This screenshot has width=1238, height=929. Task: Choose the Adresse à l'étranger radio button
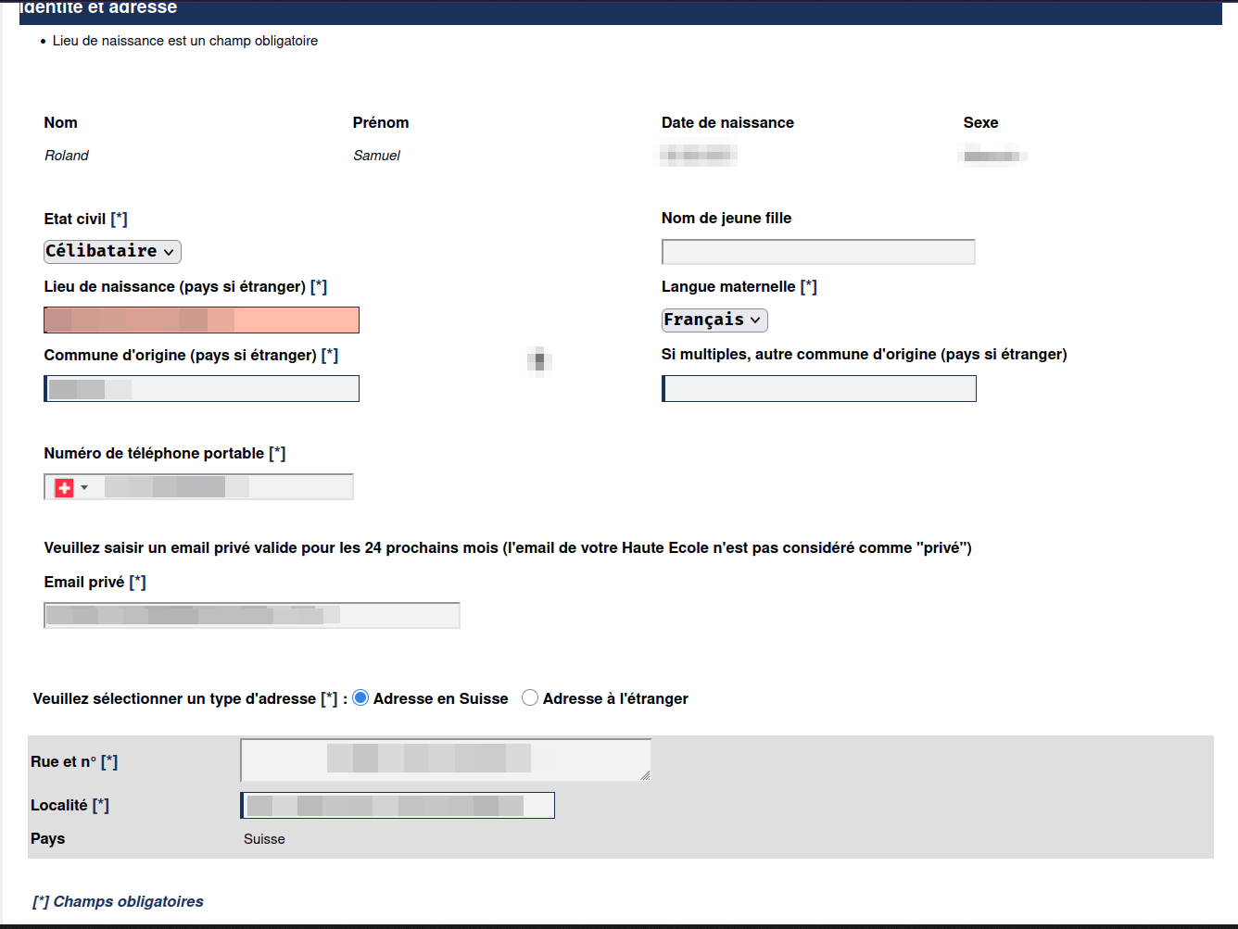click(x=530, y=697)
